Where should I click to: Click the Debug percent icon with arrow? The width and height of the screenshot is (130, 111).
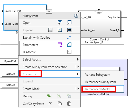(59, 96)
